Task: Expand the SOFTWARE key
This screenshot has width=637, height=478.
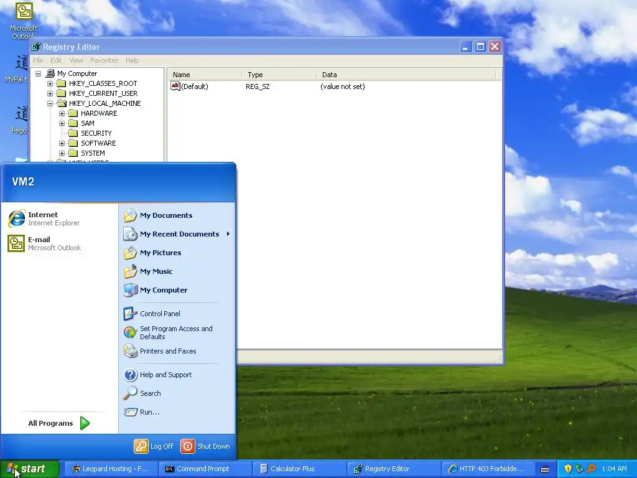Action: (x=62, y=144)
